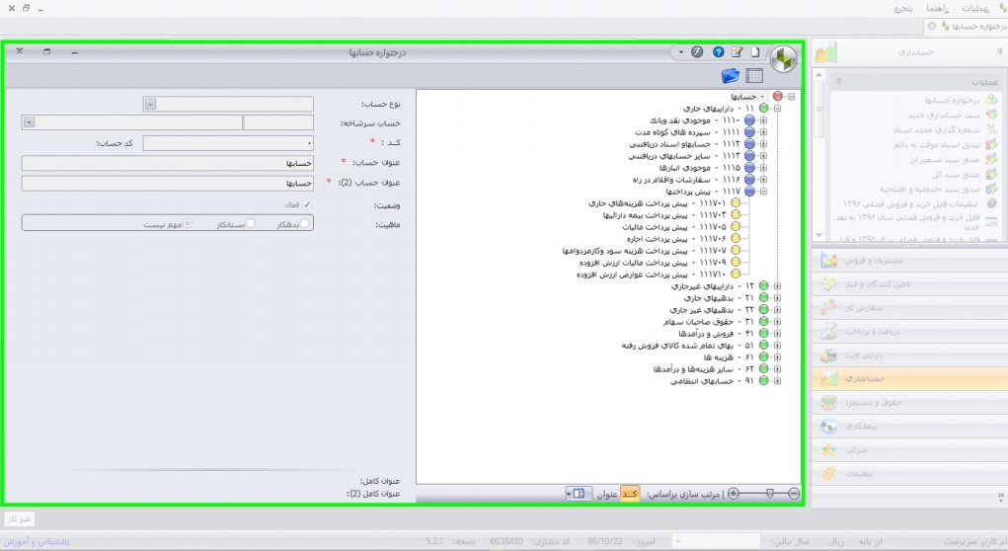Open the نوع حساب dropdown
Viewport: 1008px width, 551px height.
click(x=150, y=104)
